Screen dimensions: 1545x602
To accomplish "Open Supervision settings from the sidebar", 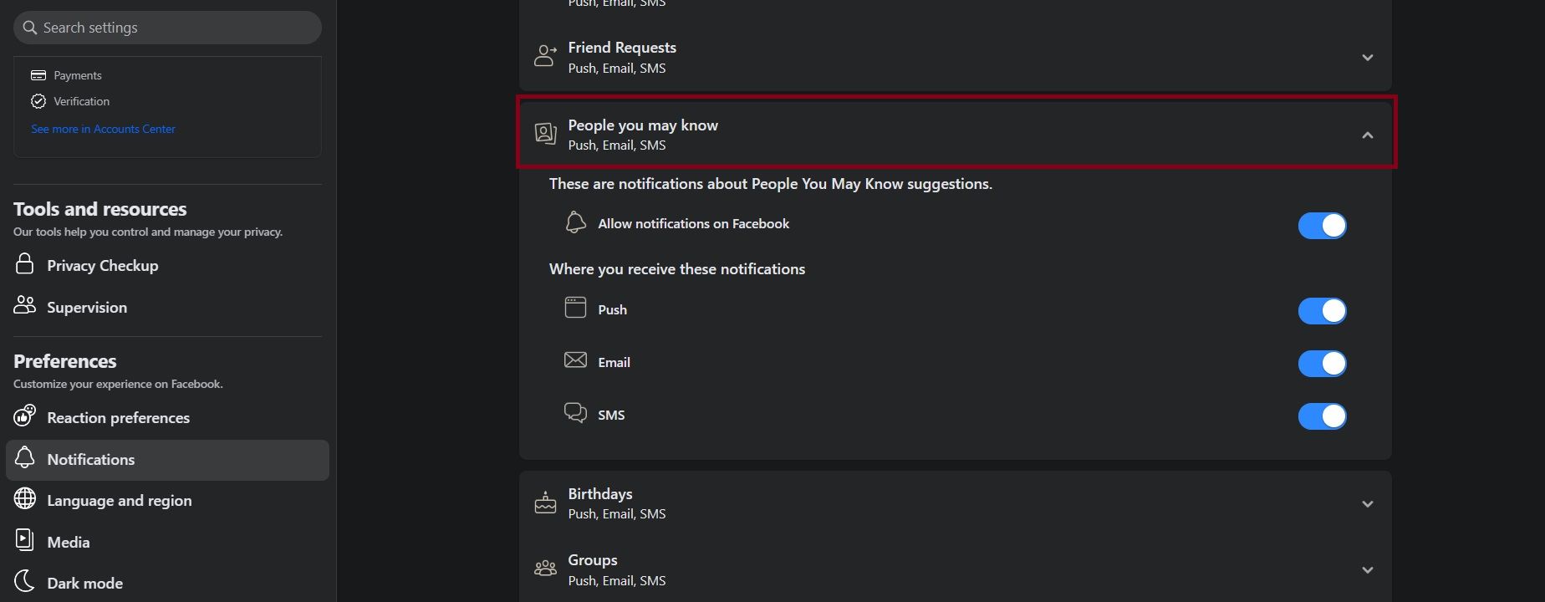I will click(87, 307).
